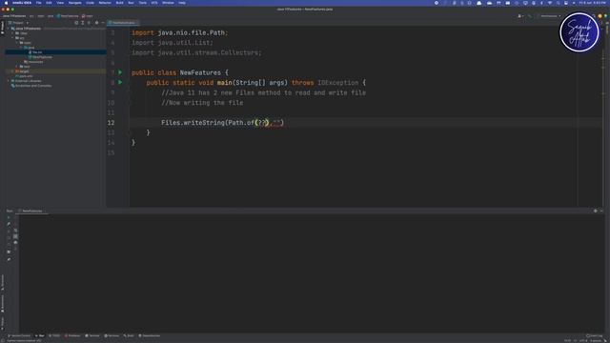Select the NewFeatures class in project tree
Viewport: 610px width, 343px height.
40,57
